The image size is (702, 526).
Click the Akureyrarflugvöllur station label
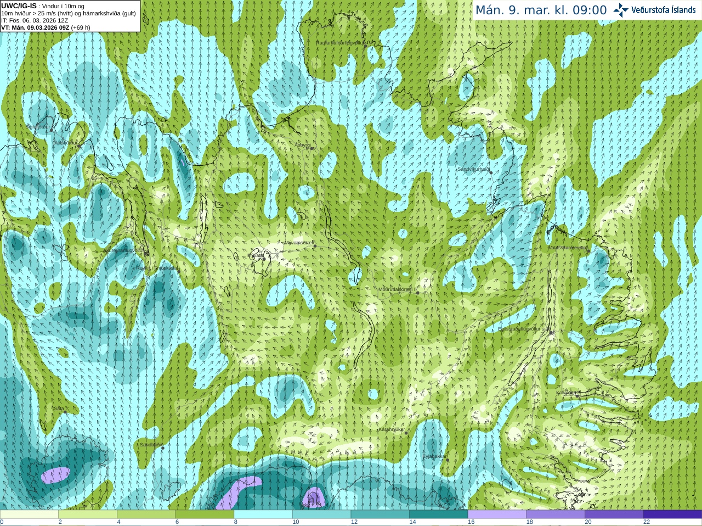coord(124,251)
